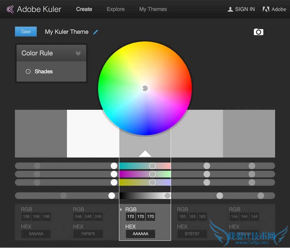Click the Adobe Kuler logo icon

(10, 9)
